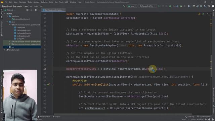
Task: Open the Nexus 5 API 24 device dropdown
Action: 147,6
